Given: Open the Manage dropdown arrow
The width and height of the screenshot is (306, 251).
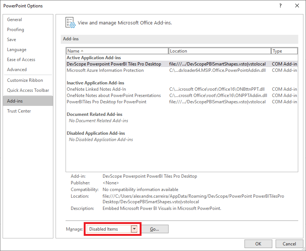Looking at the screenshot, I should tap(134, 229).
